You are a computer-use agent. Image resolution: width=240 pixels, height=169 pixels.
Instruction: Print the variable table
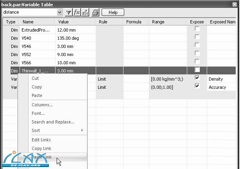click(x=95, y=12)
